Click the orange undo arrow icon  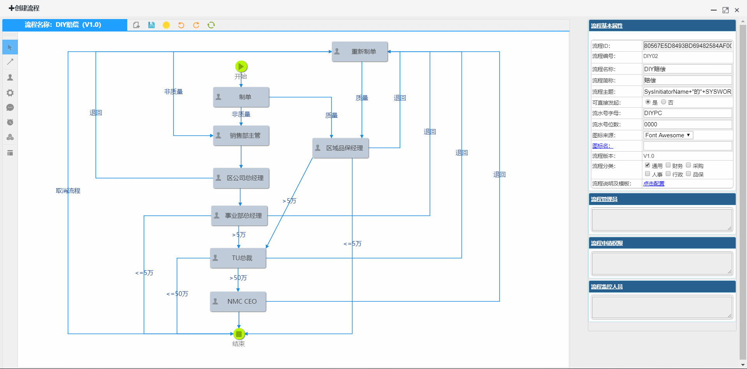tap(181, 25)
